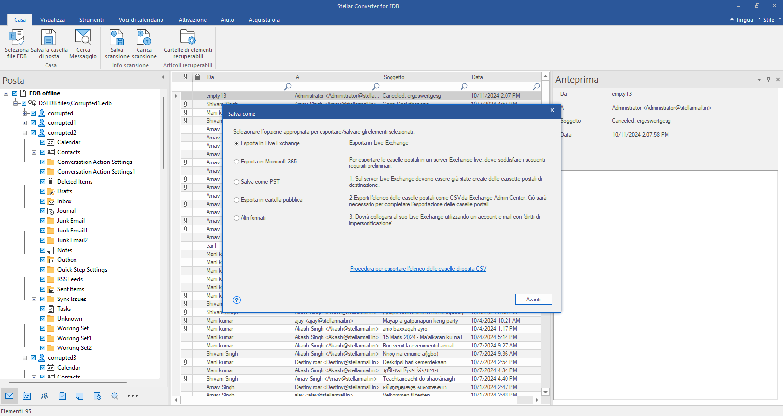Click Salva scansione icon
Viewport: 783px width, 416px height.
117,44
